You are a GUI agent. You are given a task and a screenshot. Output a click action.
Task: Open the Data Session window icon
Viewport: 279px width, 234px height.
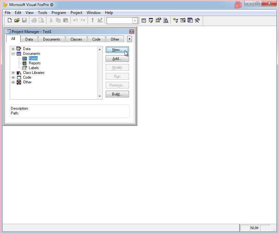pos(151,21)
